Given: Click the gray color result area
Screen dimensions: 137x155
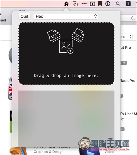Looking at the screenshot, I should (x=66, y=119).
